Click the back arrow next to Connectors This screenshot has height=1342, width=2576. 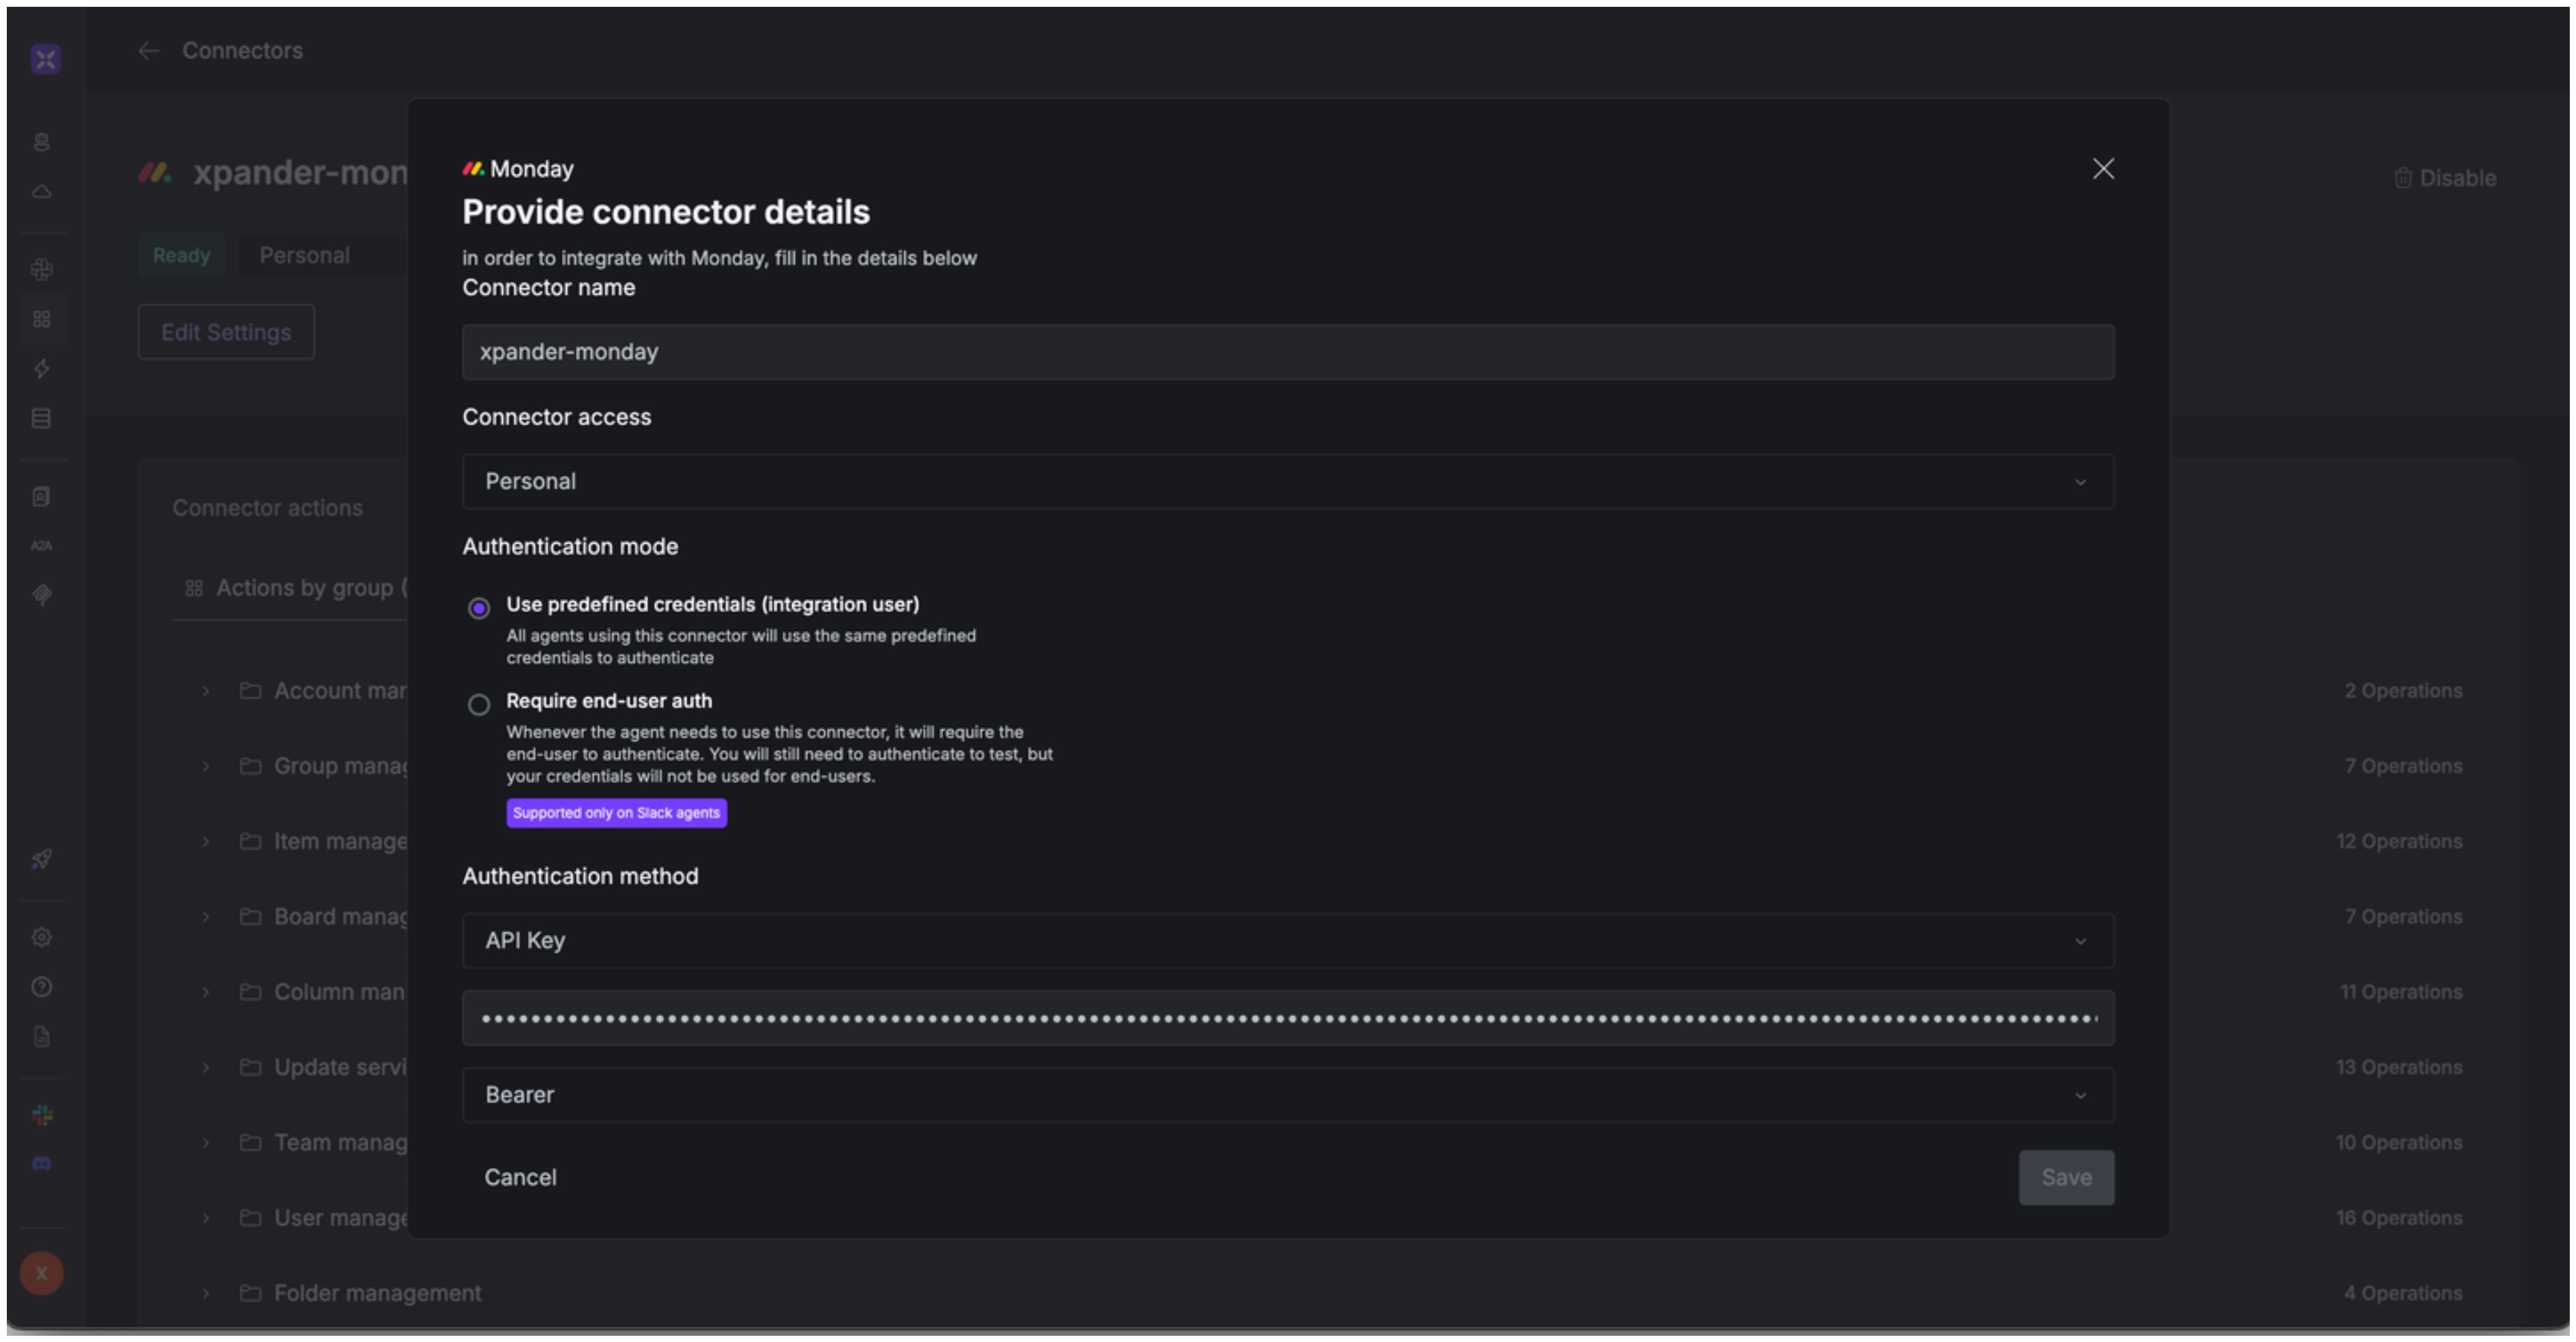click(x=148, y=51)
